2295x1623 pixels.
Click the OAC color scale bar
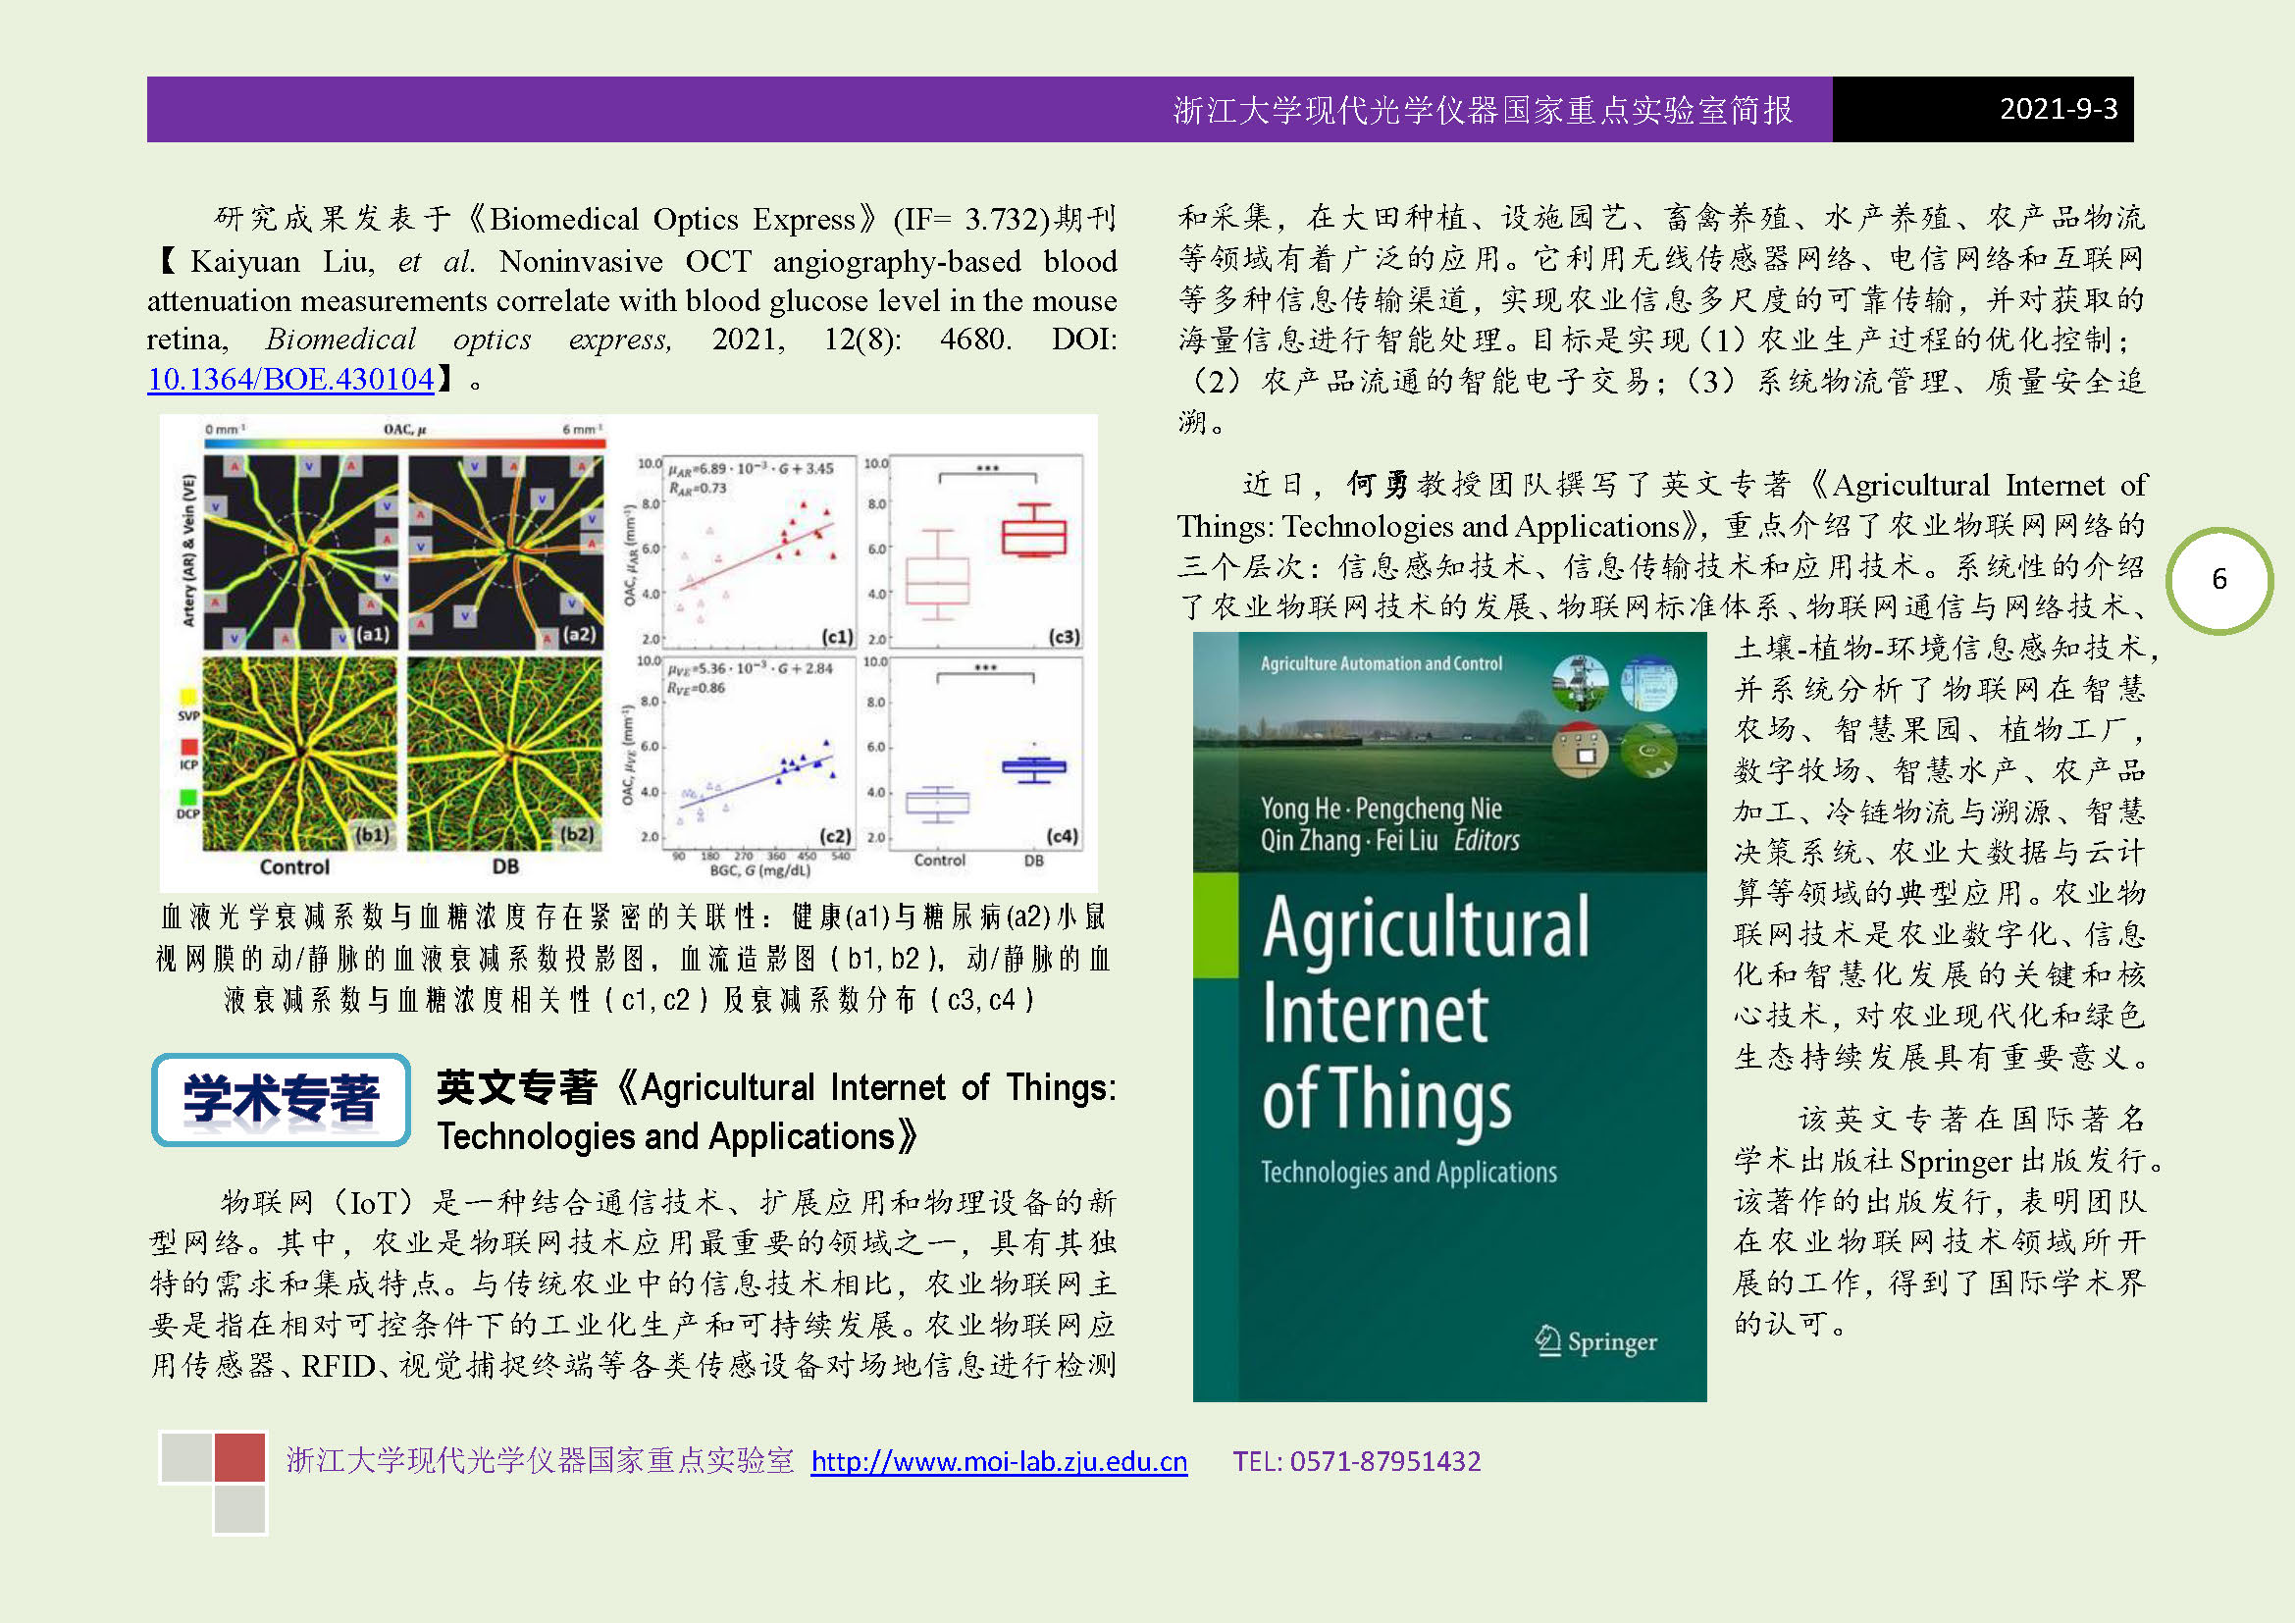pos(405,443)
